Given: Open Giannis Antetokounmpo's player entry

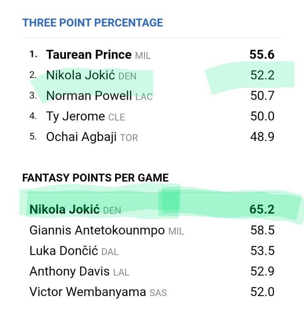Looking at the screenshot, I should pyautogui.click(x=97, y=230).
